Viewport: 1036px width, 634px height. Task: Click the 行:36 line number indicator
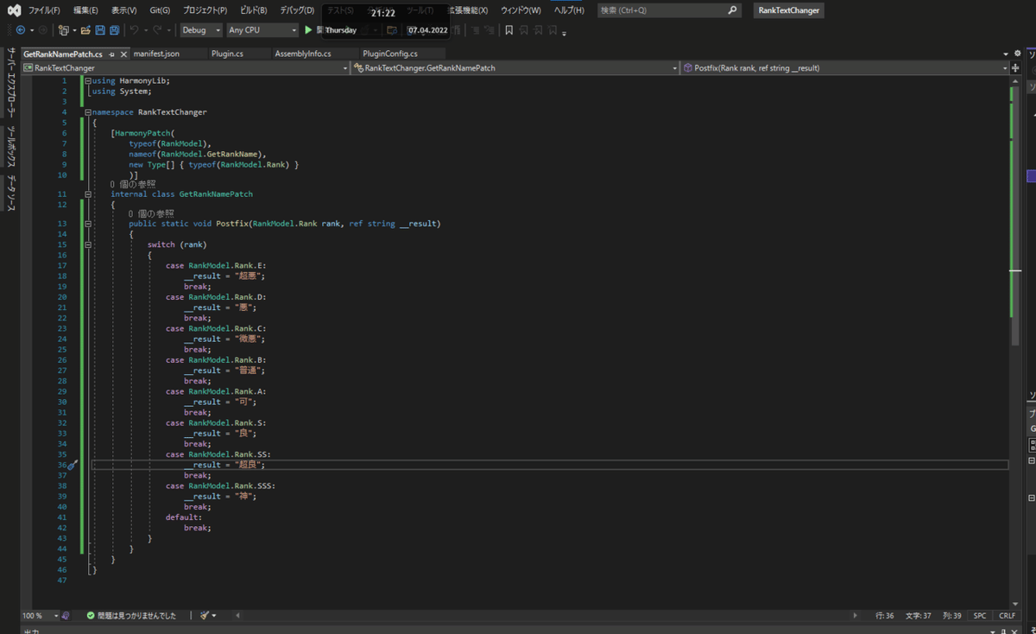click(884, 616)
